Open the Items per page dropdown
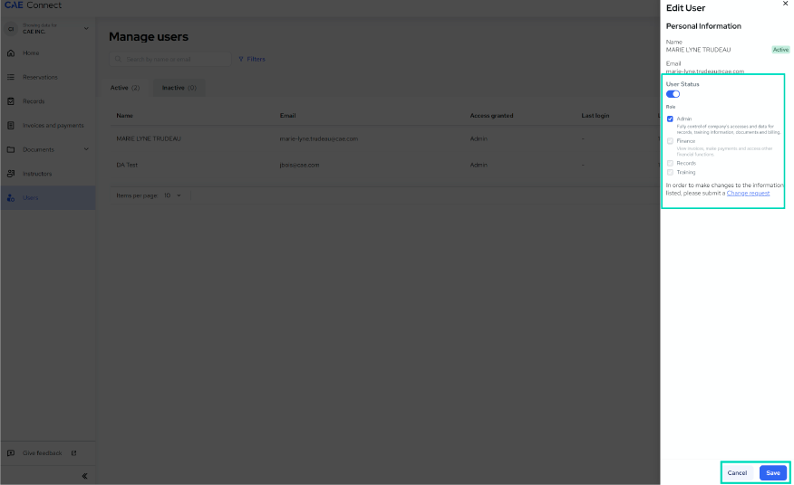 tap(172, 195)
